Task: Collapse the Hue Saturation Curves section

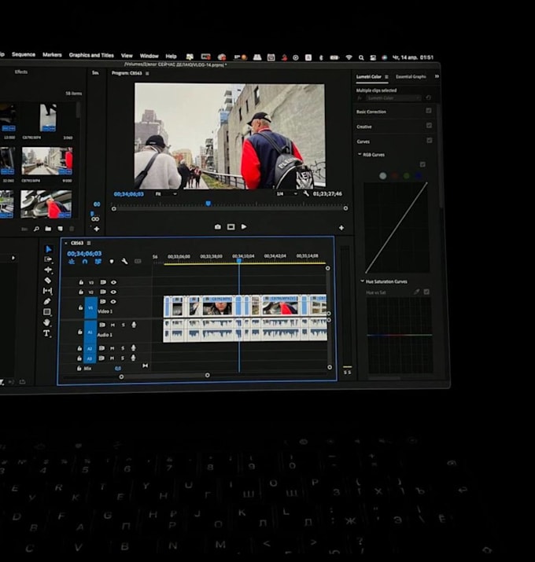Action: [x=362, y=281]
